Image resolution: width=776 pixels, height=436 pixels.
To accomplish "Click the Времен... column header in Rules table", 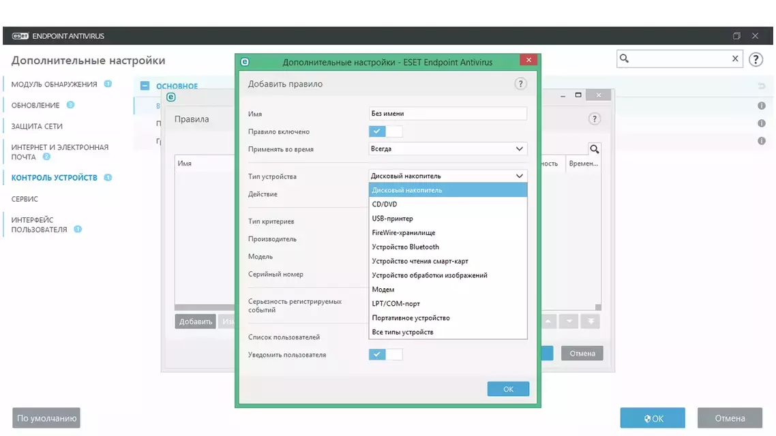I will [584, 163].
